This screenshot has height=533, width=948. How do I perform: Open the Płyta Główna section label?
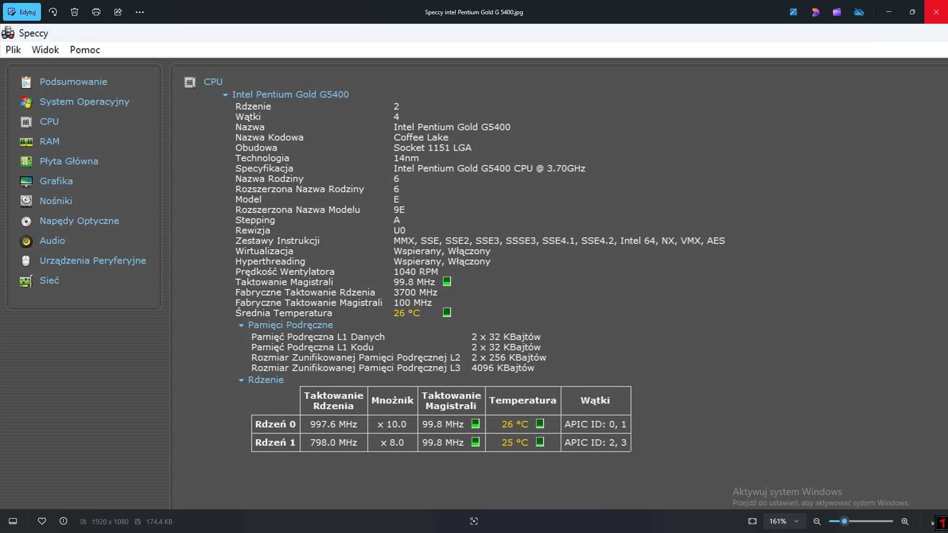pos(69,161)
